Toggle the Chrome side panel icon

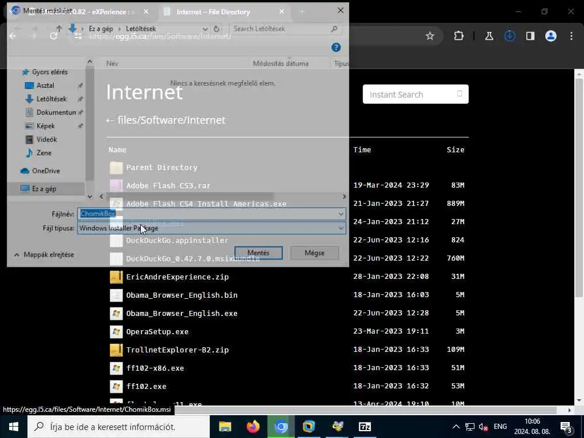pyautogui.click(x=530, y=36)
